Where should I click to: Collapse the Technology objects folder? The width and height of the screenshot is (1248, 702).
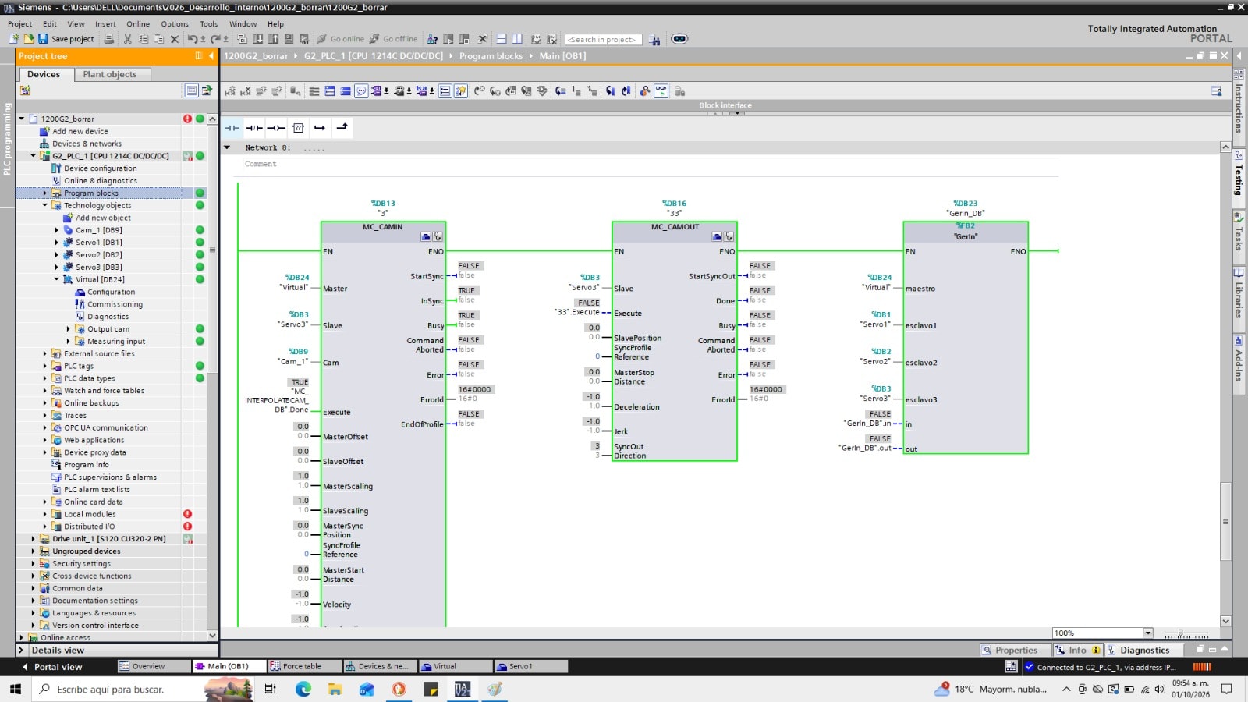44,205
